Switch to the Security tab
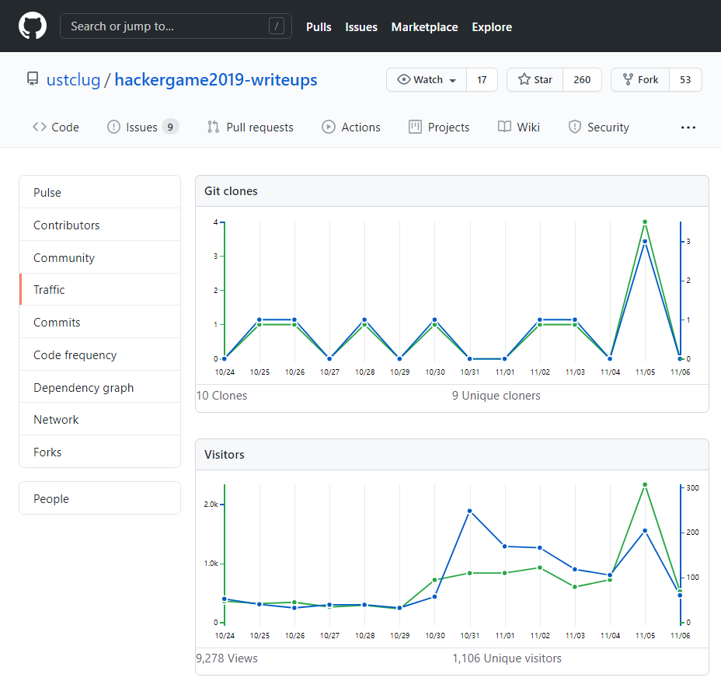This screenshot has height=688, width=721. pyautogui.click(x=599, y=127)
